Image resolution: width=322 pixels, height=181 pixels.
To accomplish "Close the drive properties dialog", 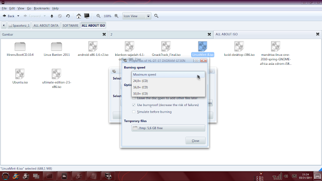I will point(195,141).
